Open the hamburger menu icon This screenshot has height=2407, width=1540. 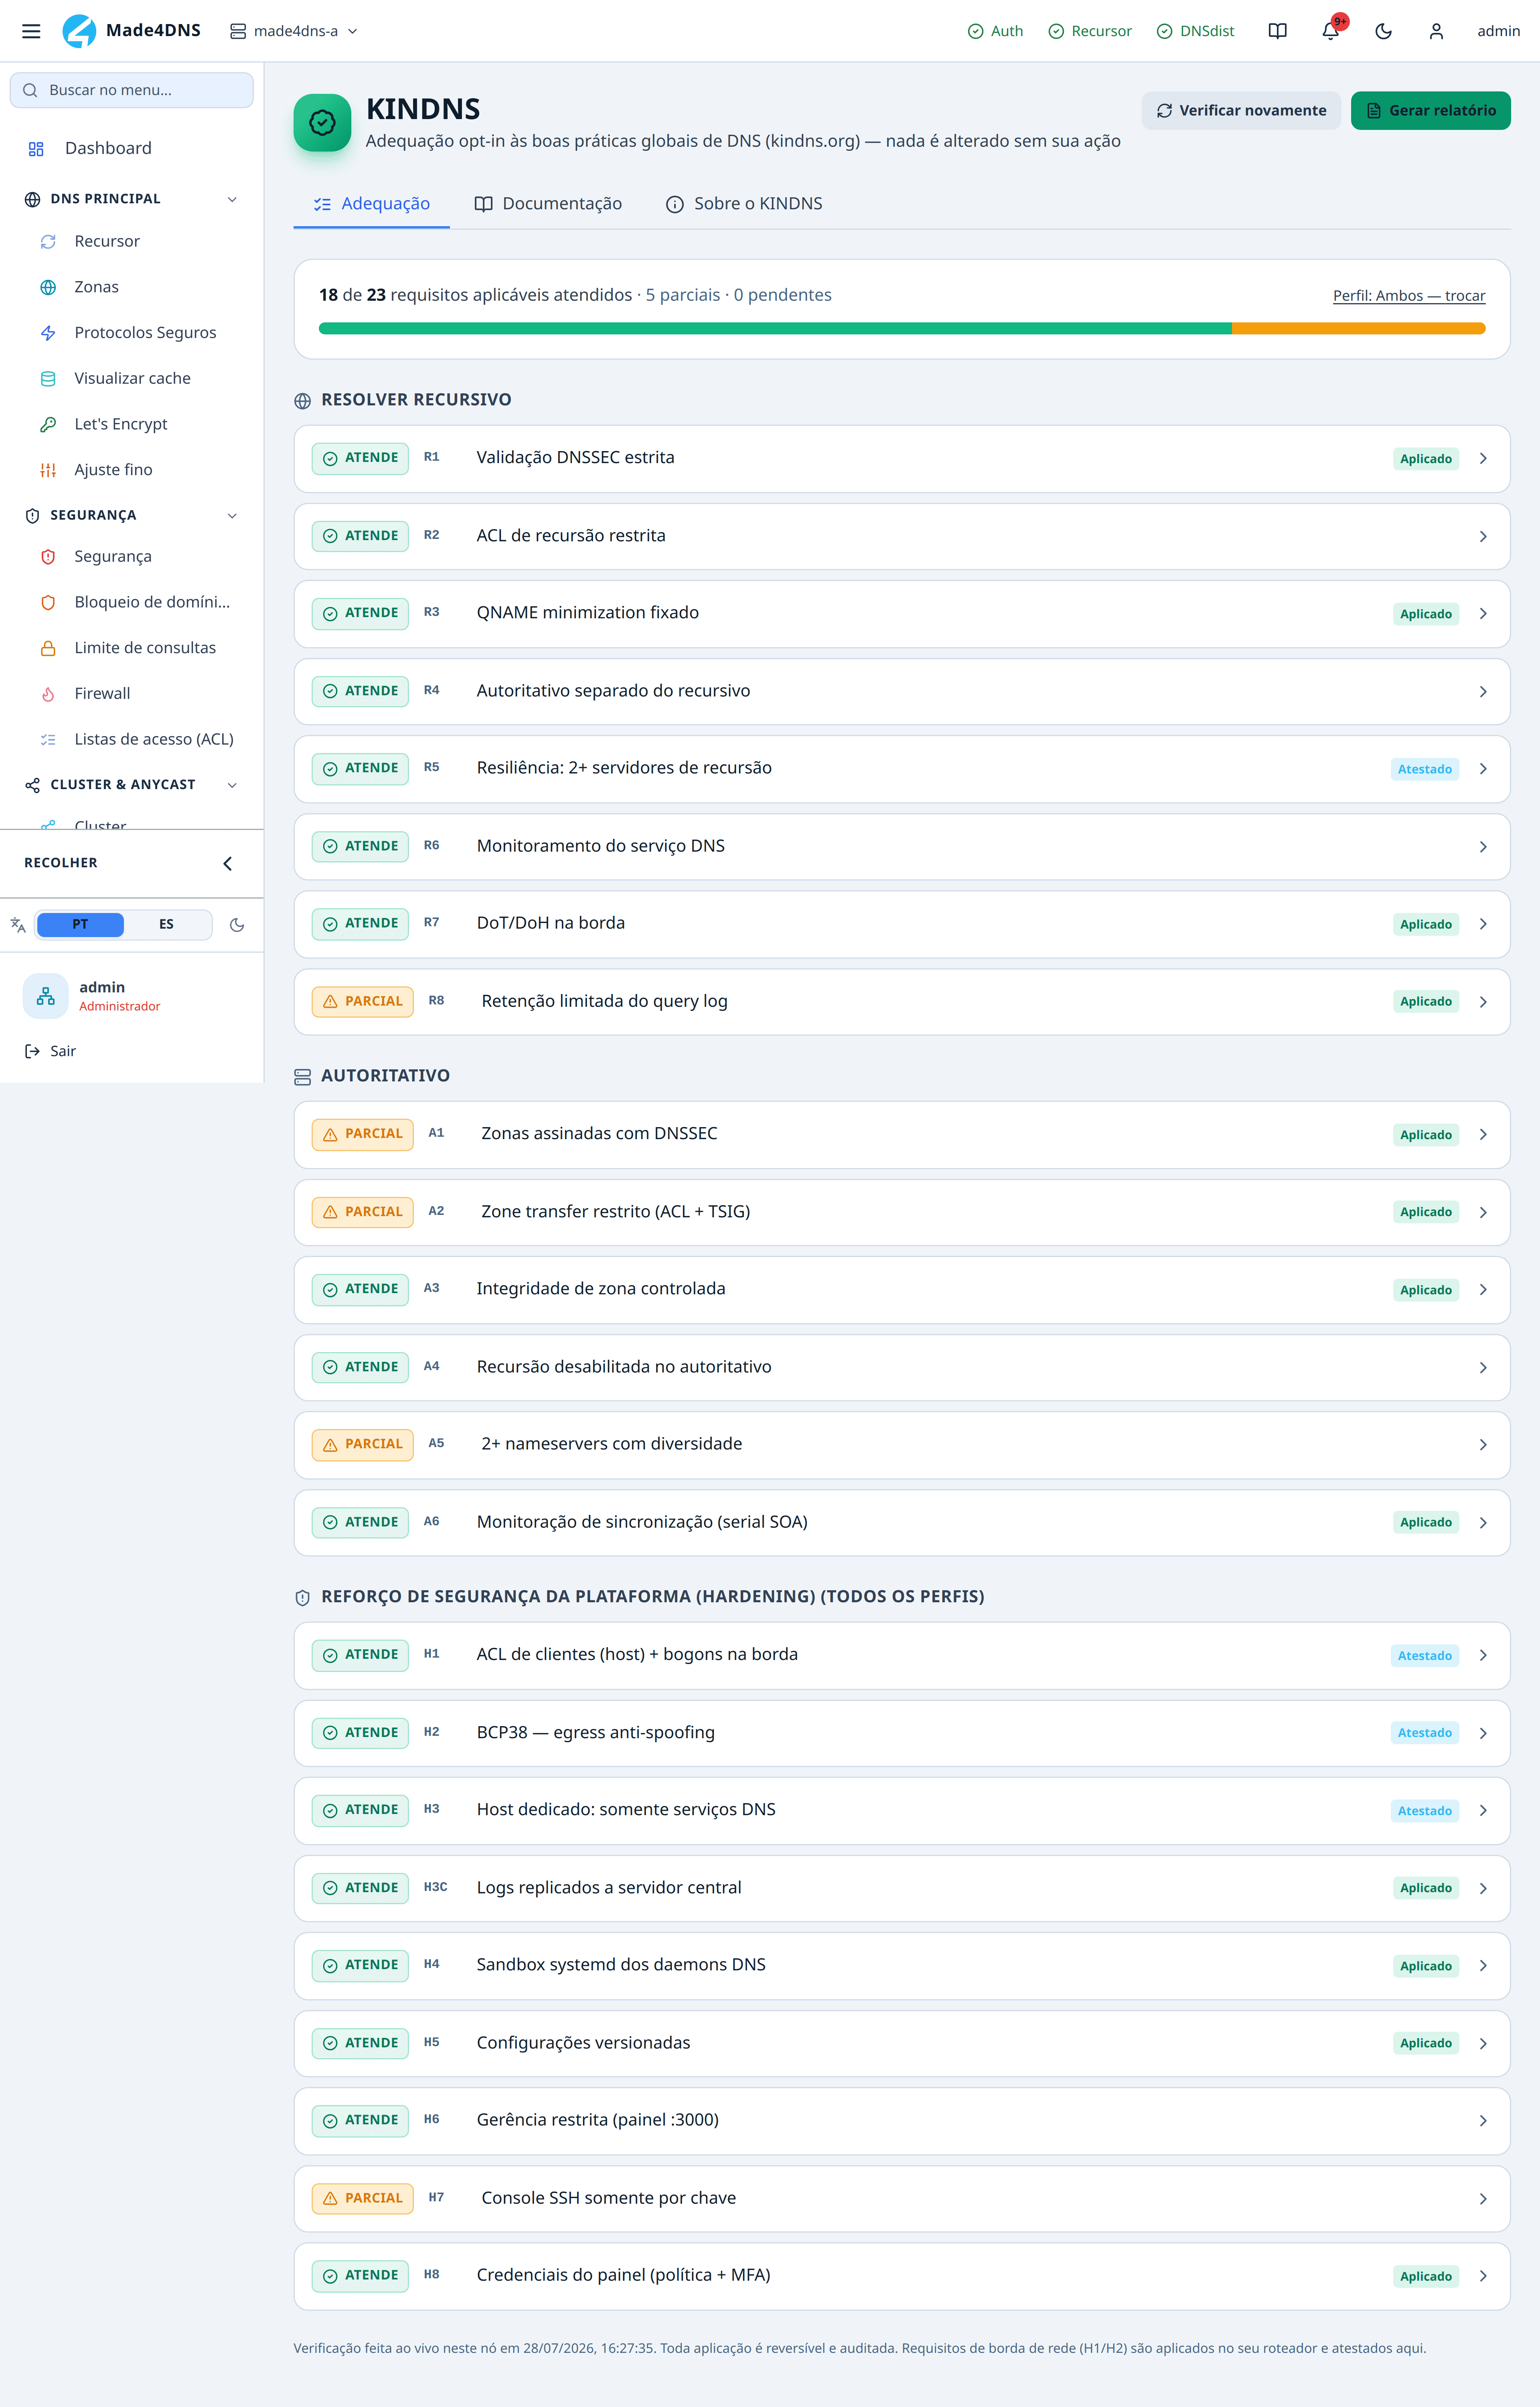pos(31,31)
